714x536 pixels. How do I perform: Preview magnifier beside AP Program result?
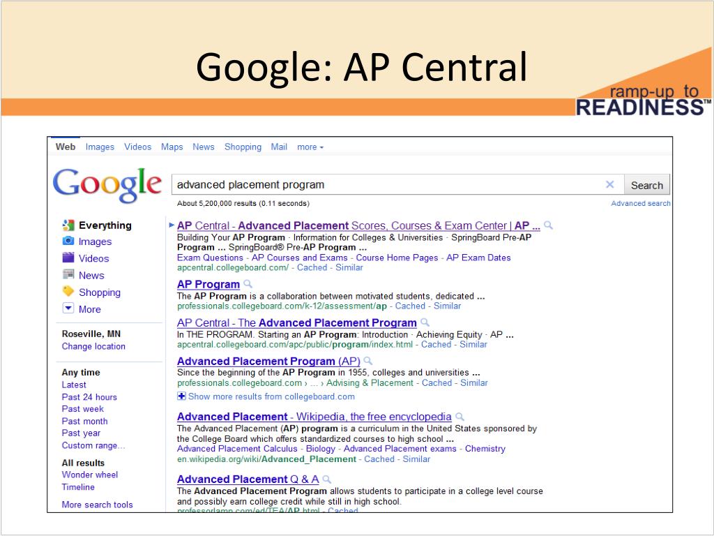pyautogui.click(x=248, y=284)
